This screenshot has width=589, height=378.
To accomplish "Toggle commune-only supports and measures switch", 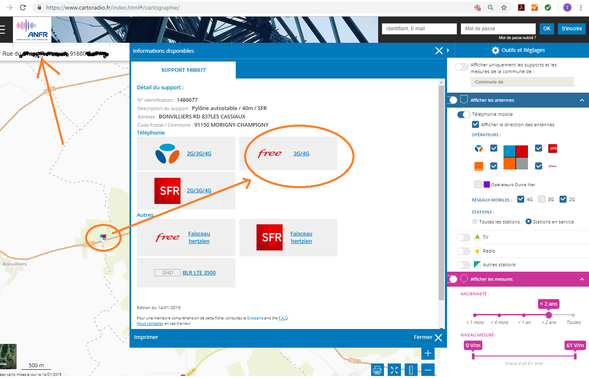I will (x=462, y=67).
